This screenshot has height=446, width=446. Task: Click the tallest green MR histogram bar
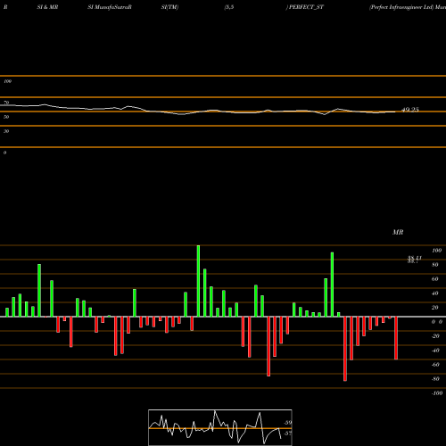point(198,281)
